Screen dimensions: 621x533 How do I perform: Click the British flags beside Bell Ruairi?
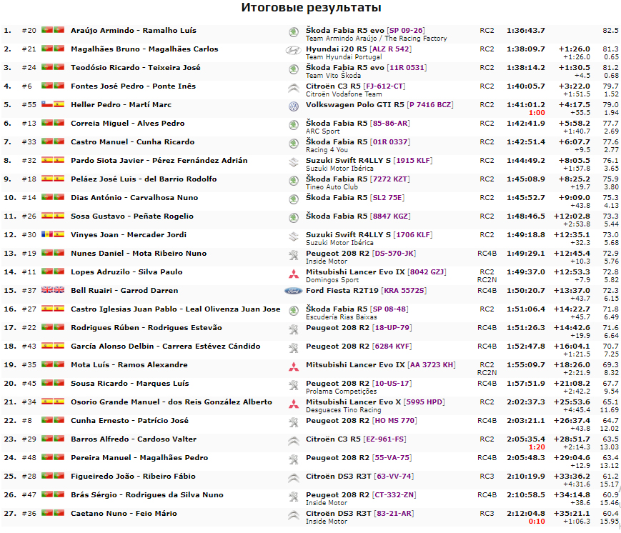pos(53,291)
